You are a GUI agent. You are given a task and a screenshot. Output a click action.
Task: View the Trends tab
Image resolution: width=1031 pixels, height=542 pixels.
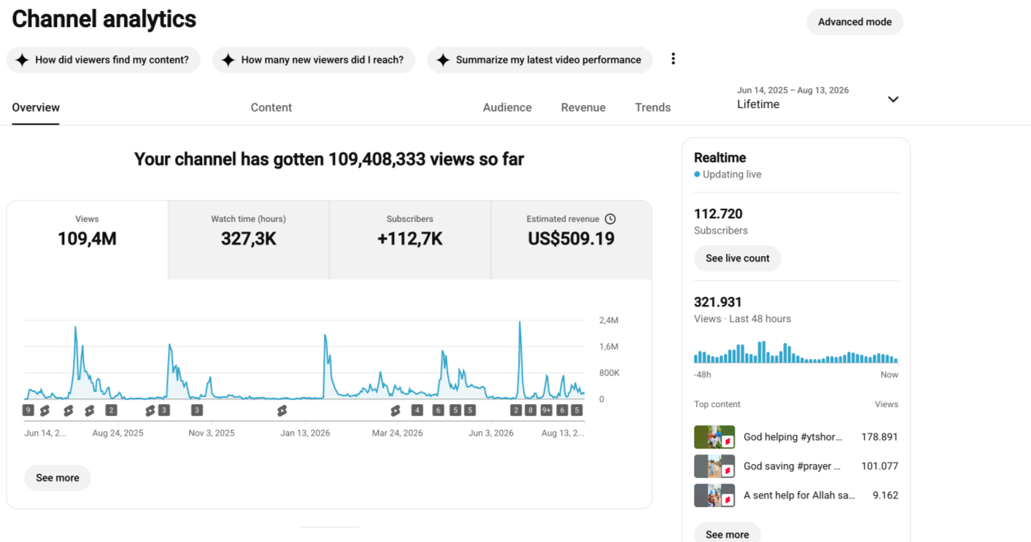pos(652,107)
